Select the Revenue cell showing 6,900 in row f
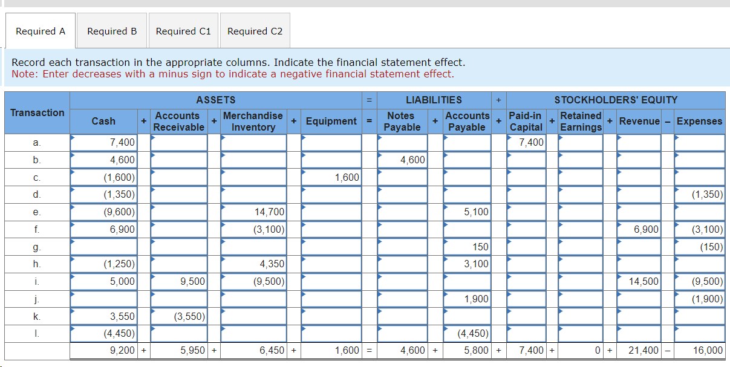Viewport: 730px width, 367px height. coord(639,229)
